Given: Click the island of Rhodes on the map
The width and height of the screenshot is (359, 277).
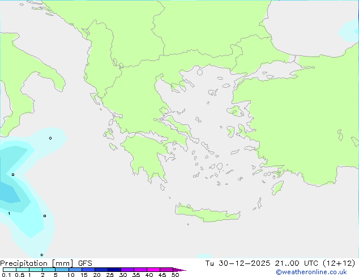Looking at the screenshot, I should point(277,188).
